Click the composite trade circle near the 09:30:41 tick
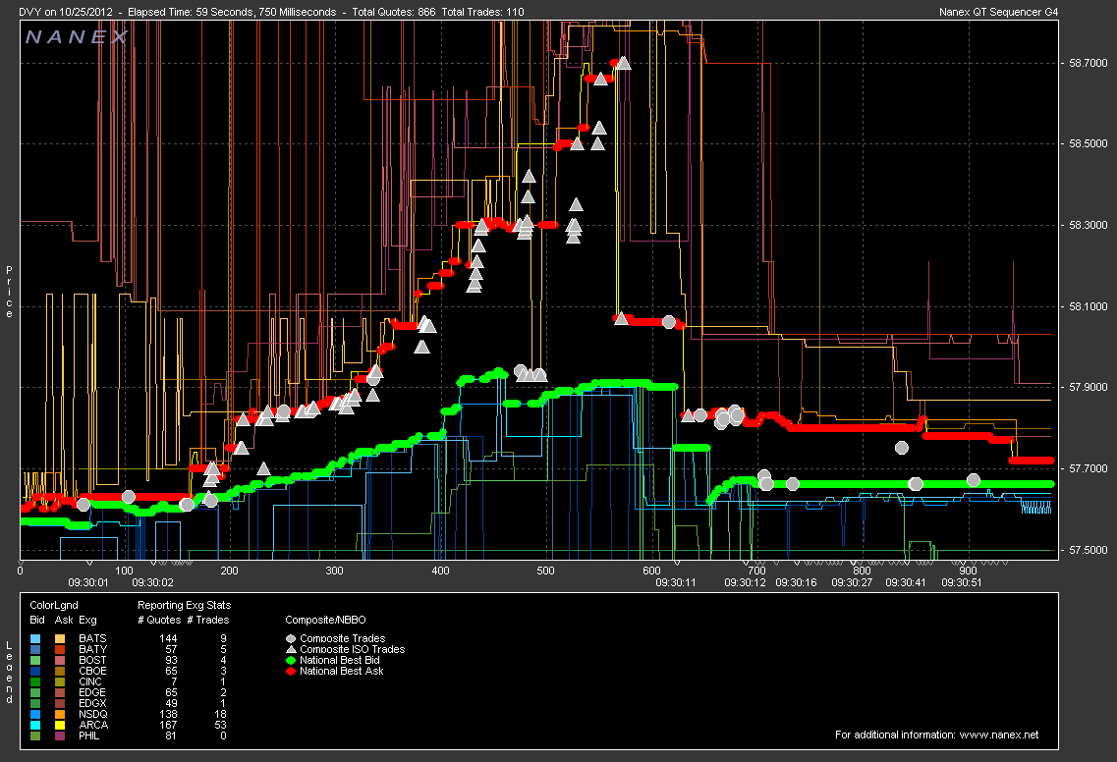Screen dimensions: 1117x762 click(902, 447)
